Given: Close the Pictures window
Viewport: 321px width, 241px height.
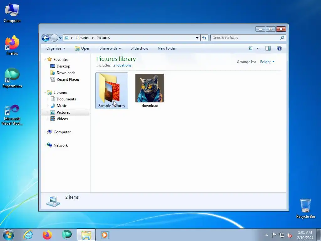Looking at the screenshot, I should pos(281,29).
